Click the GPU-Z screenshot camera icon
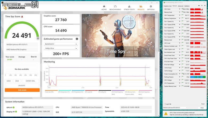This screenshot has width=208, height=118. pyautogui.click(x=199, y=6)
